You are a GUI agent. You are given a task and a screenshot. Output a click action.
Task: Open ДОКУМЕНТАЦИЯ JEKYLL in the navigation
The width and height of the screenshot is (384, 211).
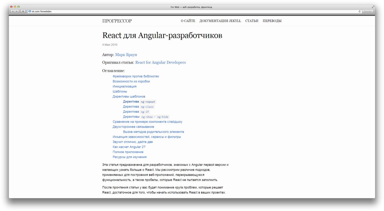220,21
